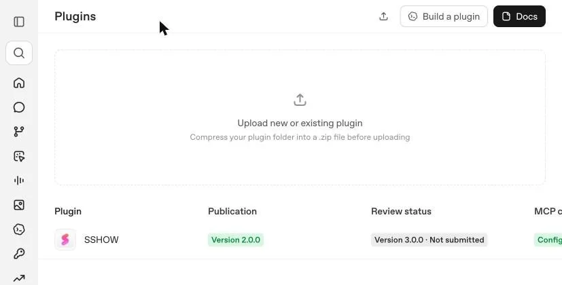Click the Upload new or existing plugin area
Image resolution: width=562 pixels, height=285 pixels.
[300, 117]
